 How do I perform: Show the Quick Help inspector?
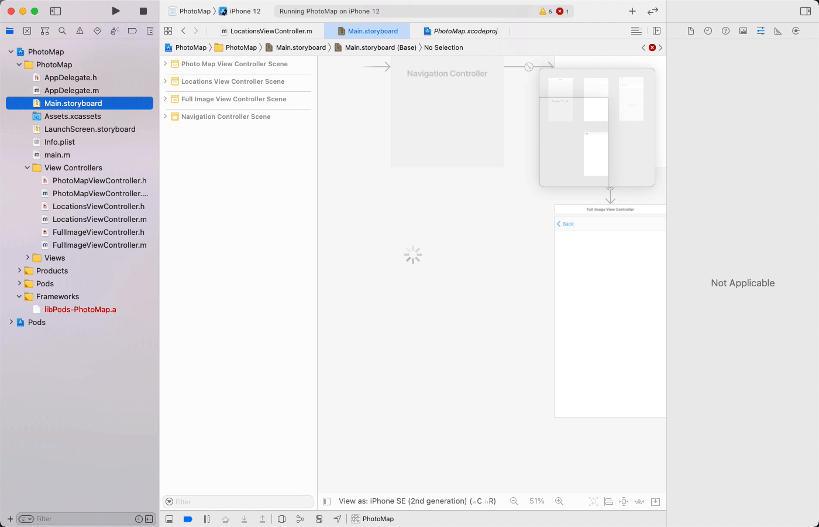coord(725,30)
